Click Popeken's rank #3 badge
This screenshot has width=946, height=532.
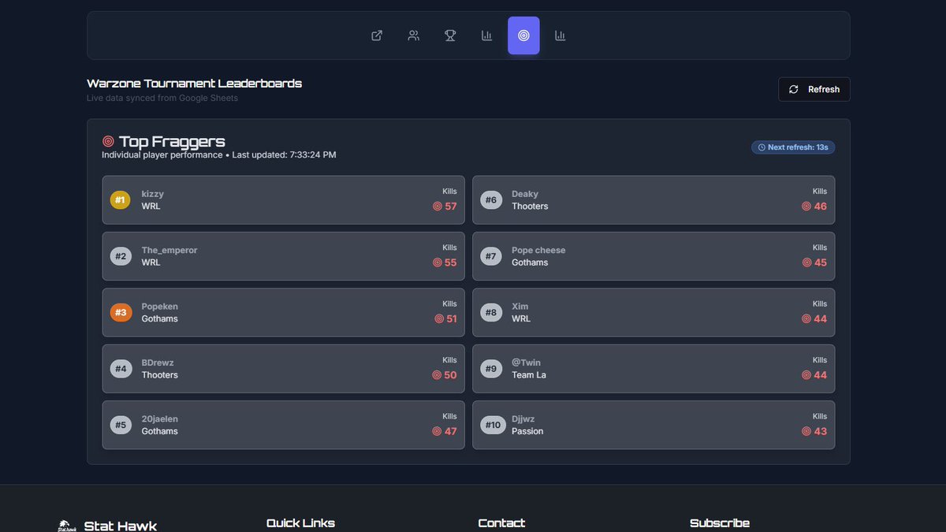tap(120, 312)
